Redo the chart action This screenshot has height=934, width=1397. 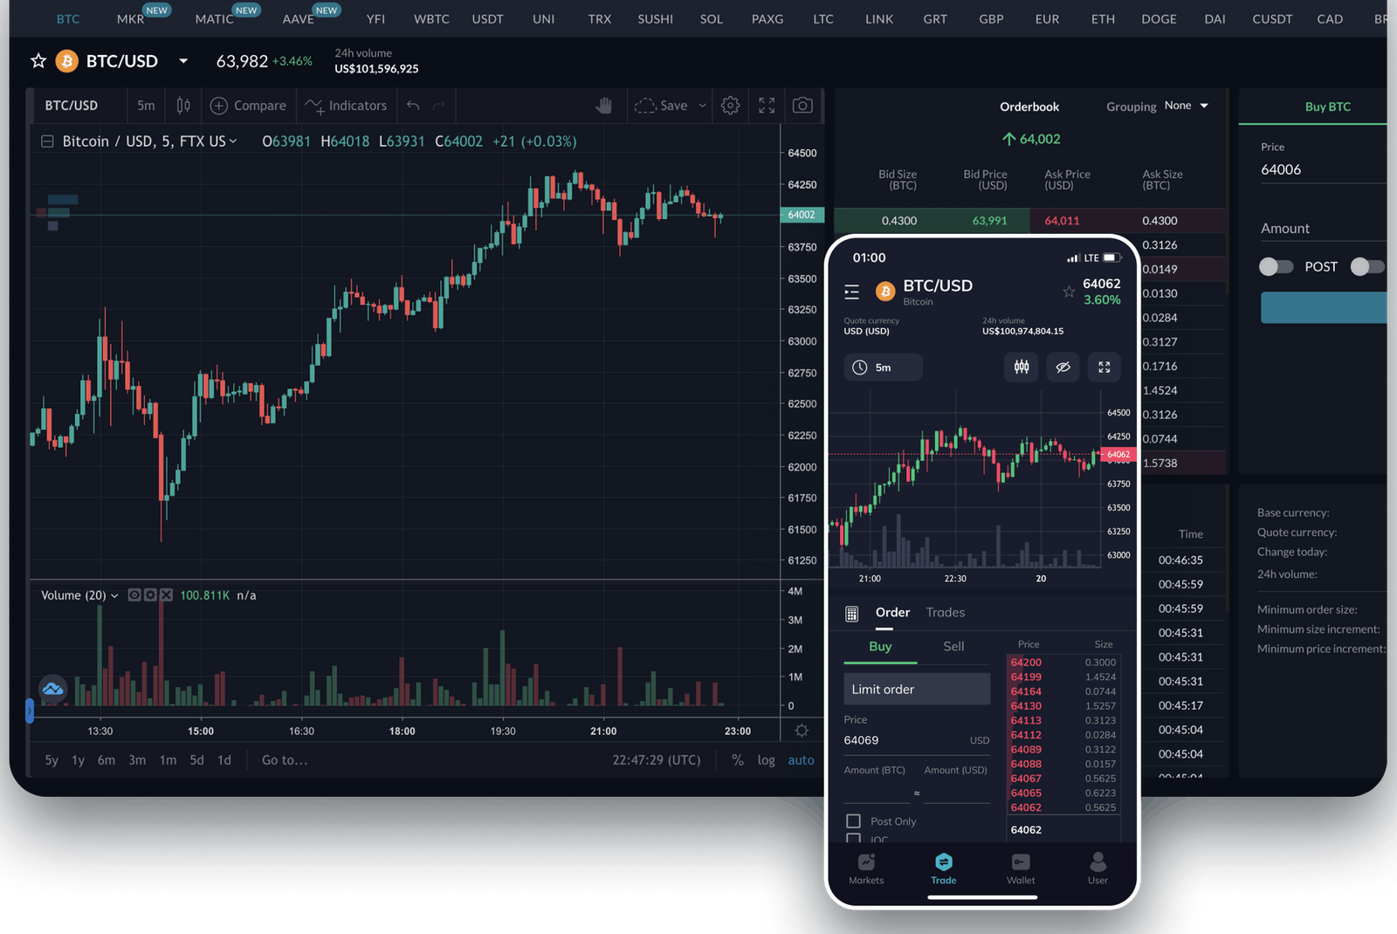click(x=439, y=106)
